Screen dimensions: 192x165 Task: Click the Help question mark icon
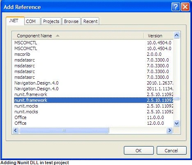click(x=176, y=7)
